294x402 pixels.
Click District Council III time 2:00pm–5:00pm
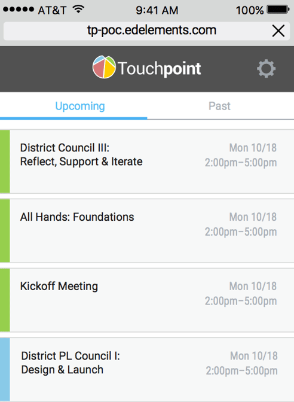point(241,163)
